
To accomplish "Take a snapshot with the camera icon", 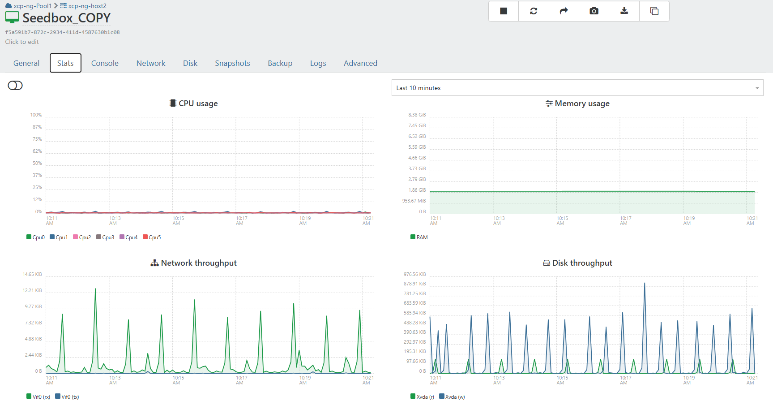I will pyautogui.click(x=594, y=11).
